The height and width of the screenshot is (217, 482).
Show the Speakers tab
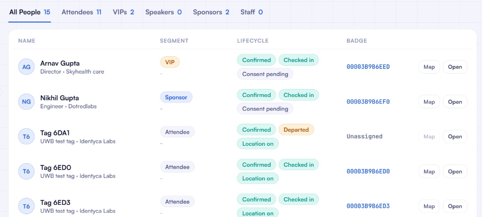(163, 12)
